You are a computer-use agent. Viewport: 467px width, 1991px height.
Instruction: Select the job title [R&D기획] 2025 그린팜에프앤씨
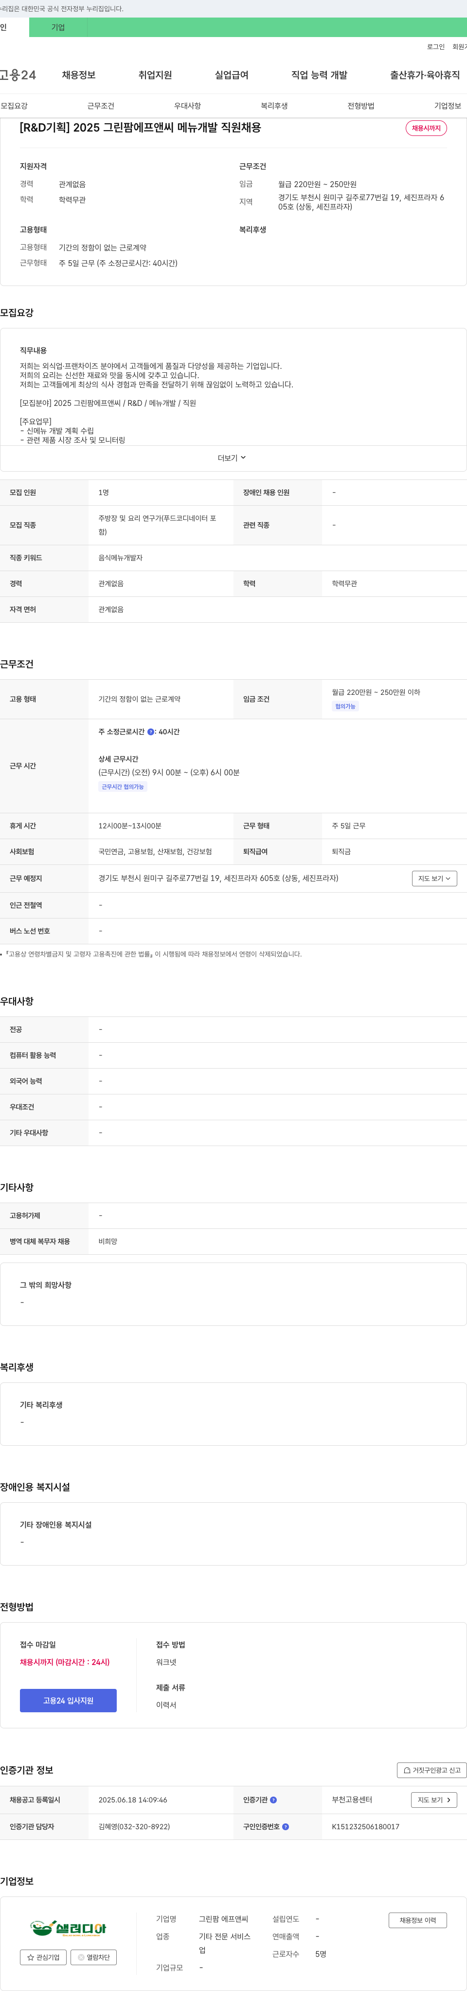click(x=141, y=128)
